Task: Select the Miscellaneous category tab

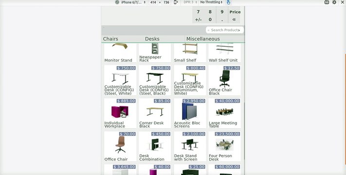Action: [203, 39]
